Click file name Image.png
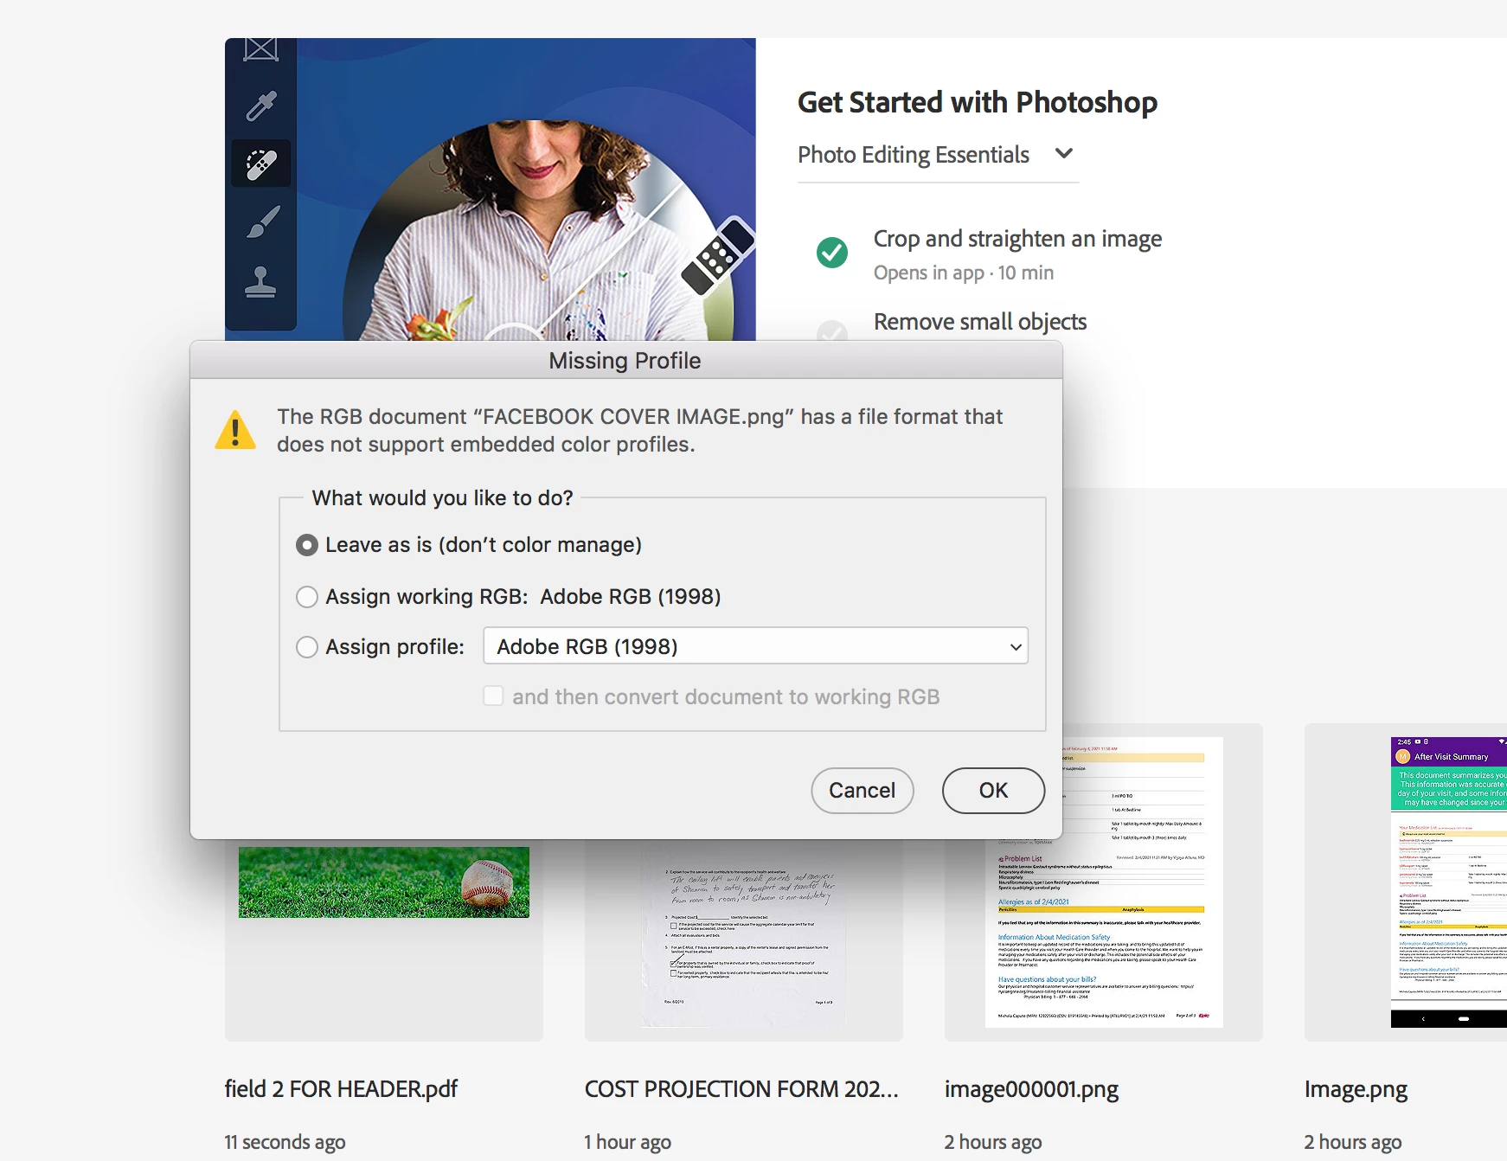The height and width of the screenshot is (1161, 1507). tap(1356, 1089)
